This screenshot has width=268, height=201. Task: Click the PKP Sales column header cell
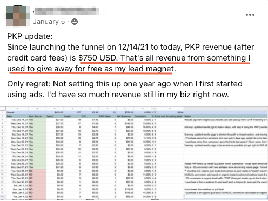point(108,116)
